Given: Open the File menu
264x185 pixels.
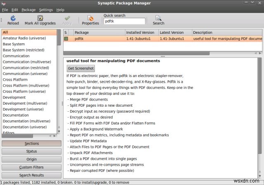Looking at the screenshot, I should (5, 10).
